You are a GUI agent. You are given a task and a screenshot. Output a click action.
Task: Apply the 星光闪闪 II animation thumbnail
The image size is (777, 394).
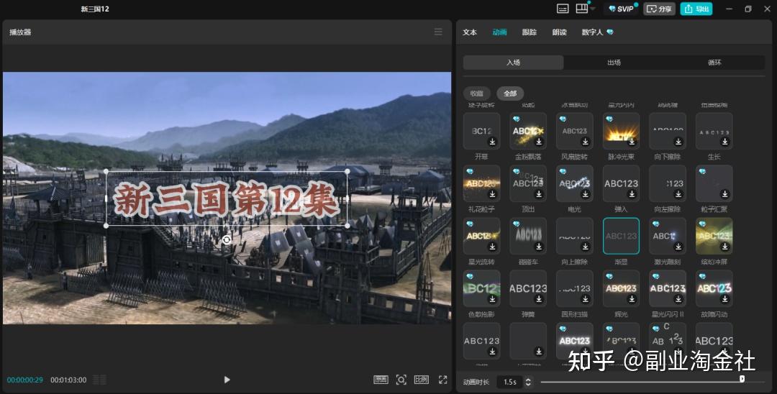pyautogui.click(x=668, y=288)
